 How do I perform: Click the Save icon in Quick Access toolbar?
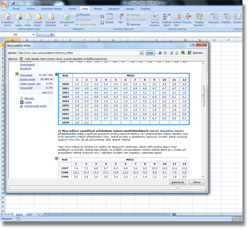(13, 3)
